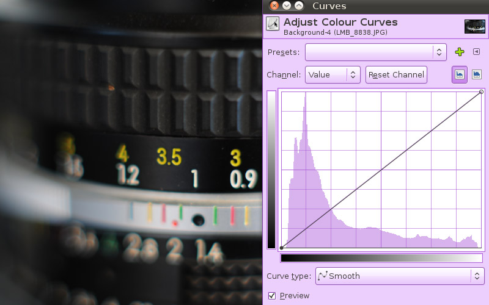Image resolution: width=489 pixels, height=305 pixels.
Task: Maximize the Curves window using title bar
Action: 298,6
